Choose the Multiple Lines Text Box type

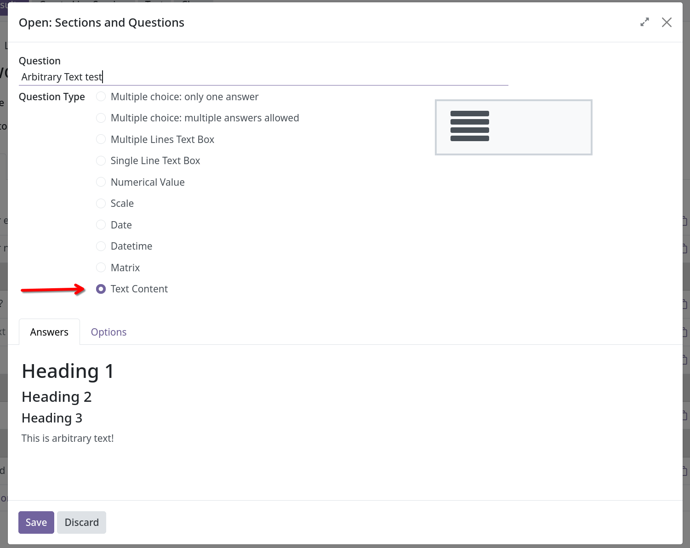pos(101,139)
